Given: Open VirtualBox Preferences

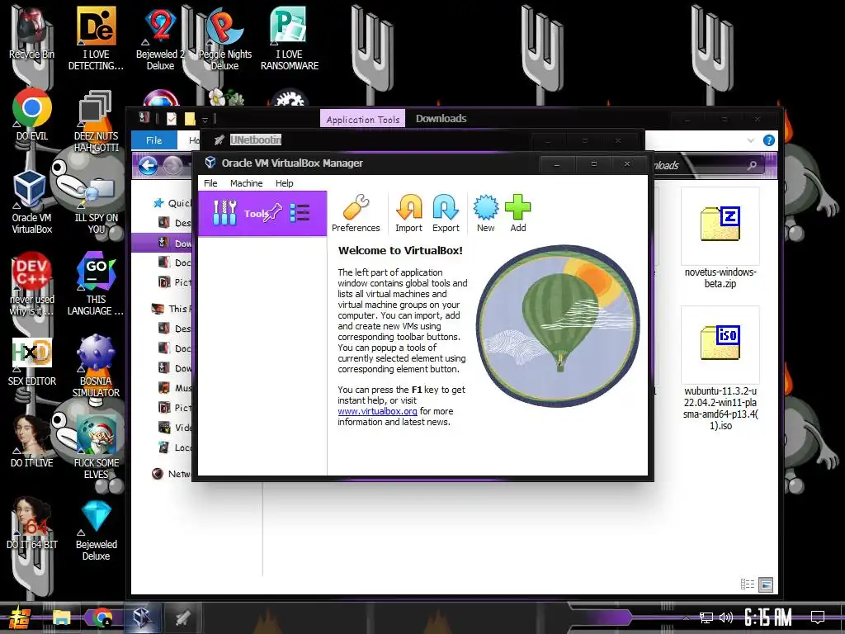Looking at the screenshot, I should point(356,214).
